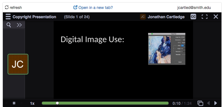Click the Copyright Presentation title
222x107 pixels.
pyautogui.click(x=34, y=17)
